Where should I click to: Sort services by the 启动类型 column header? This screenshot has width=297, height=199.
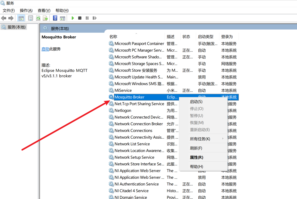tap(205, 37)
